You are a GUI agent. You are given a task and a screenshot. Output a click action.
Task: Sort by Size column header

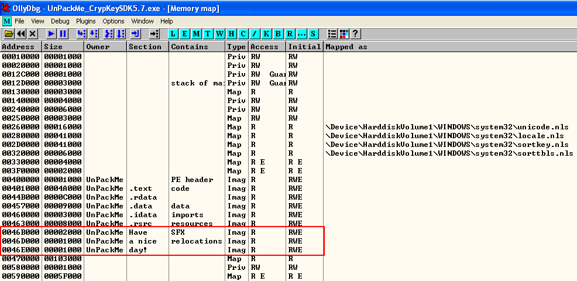coord(63,47)
